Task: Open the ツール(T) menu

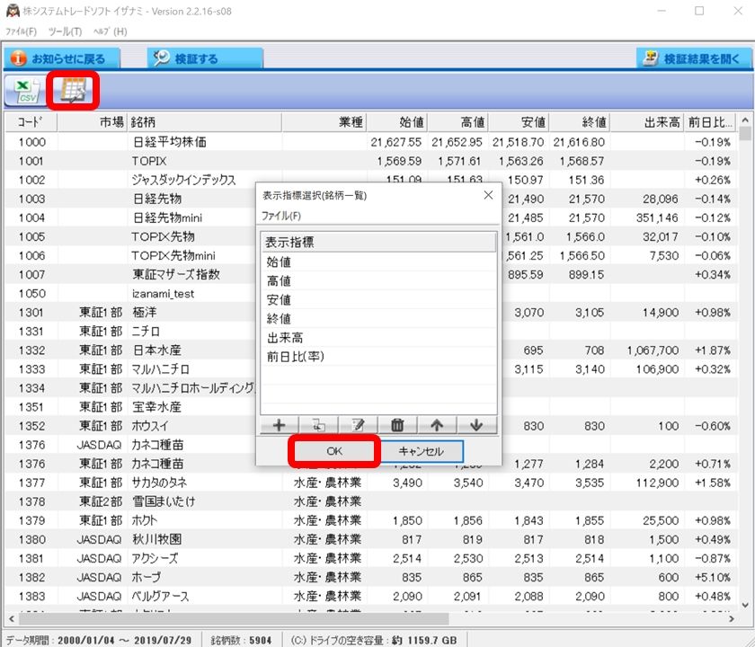Action: pyautogui.click(x=65, y=31)
